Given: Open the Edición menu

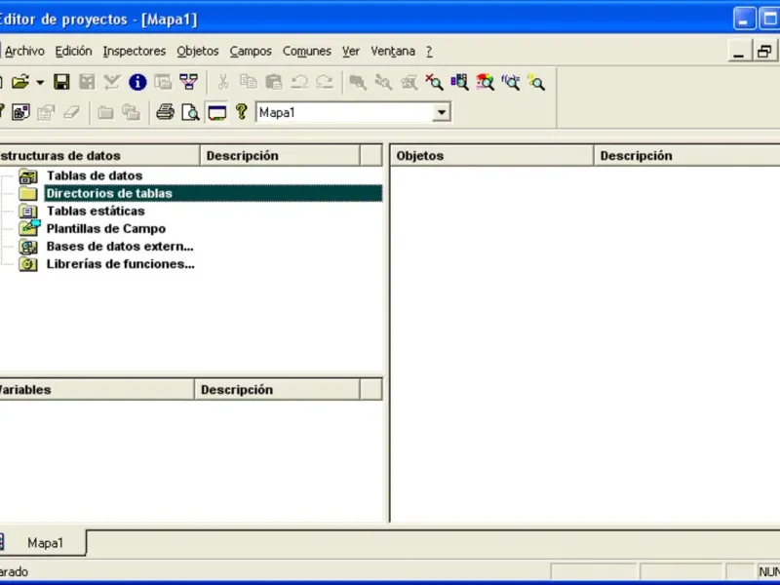Looking at the screenshot, I should pyautogui.click(x=74, y=52).
